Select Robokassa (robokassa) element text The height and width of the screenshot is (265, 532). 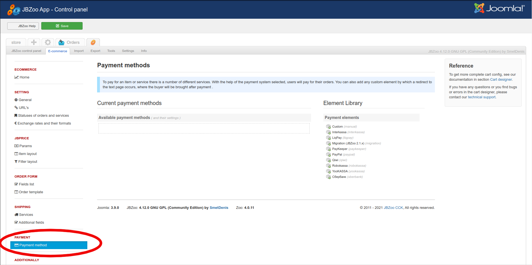[x=349, y=166]
